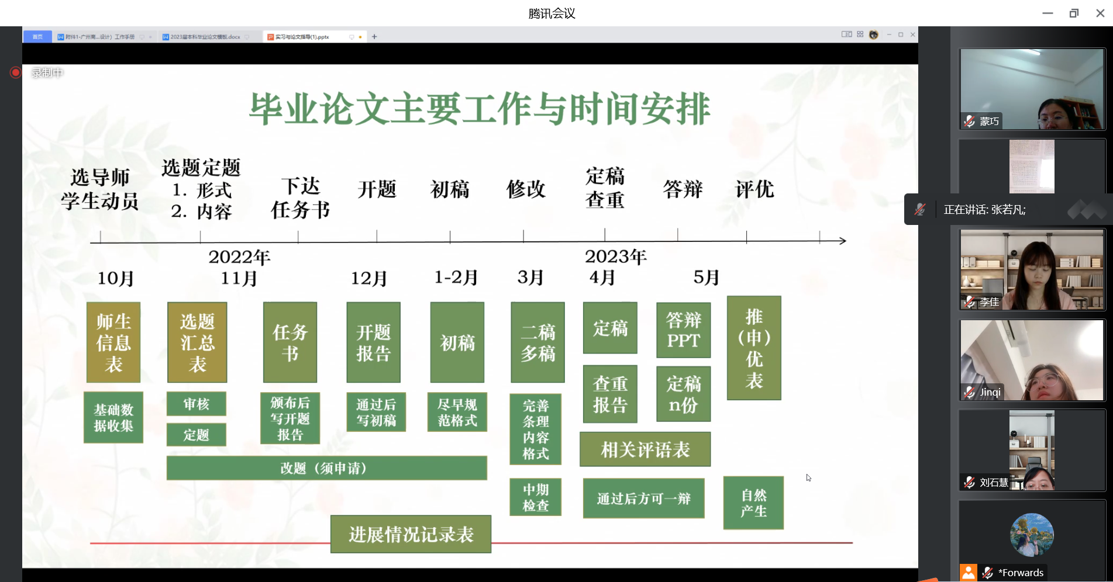The width and height of the screenshot is (1113, 582).
Task: Add a new tab with plus button
Action: 374,36
